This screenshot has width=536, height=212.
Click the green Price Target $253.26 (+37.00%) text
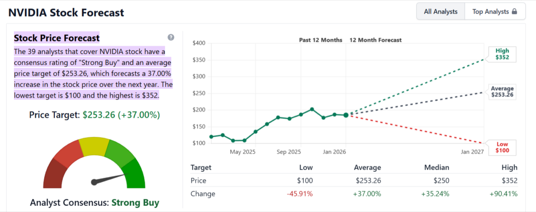[x=121, y=115]
